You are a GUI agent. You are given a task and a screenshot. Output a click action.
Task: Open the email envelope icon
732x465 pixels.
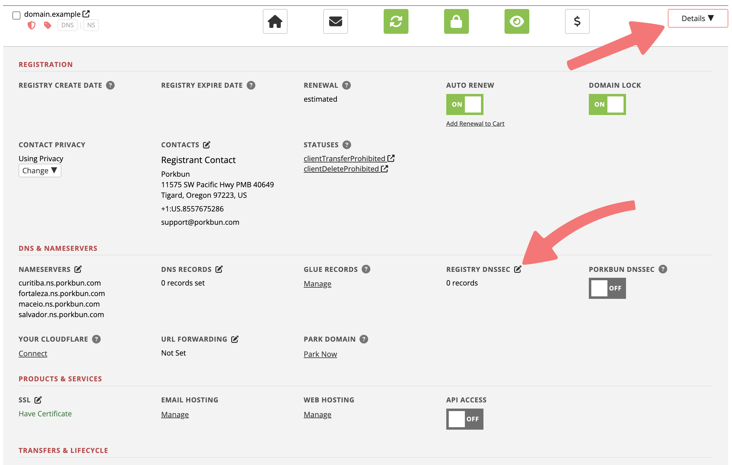(x=335, y=21)
